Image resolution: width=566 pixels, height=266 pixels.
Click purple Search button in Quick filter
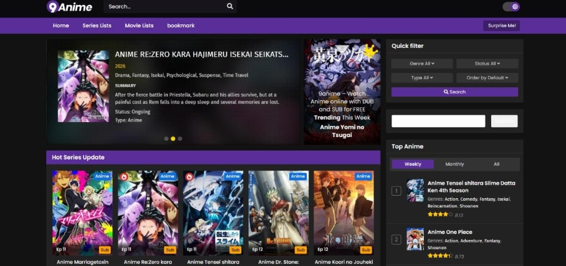pos(455,92)
